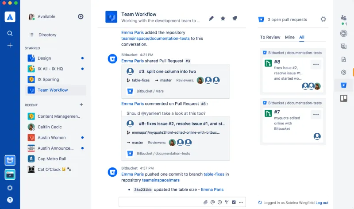354x209 pixels.
Task: Click the teamsinspace/documentation-tests link
Action: pyautogui.click(x=155, y=39)
